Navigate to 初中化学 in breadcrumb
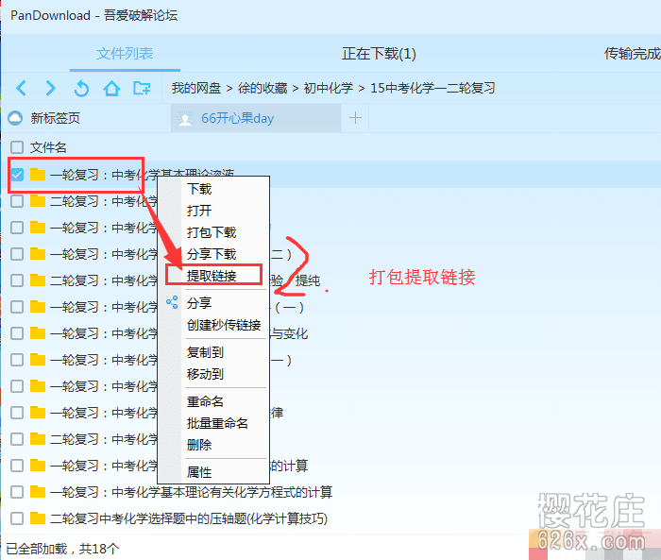Viewport: 661px width, 560px height. pos(329,88)
